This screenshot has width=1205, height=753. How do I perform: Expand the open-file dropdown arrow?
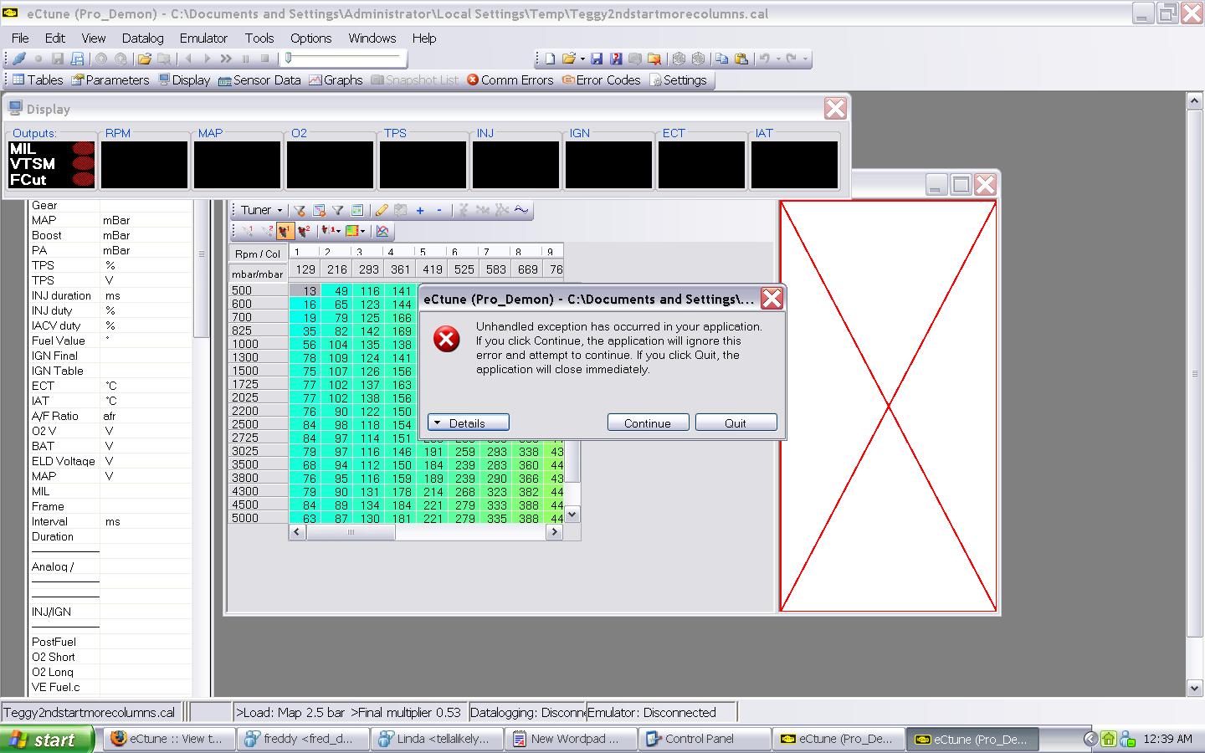[582, 59]
